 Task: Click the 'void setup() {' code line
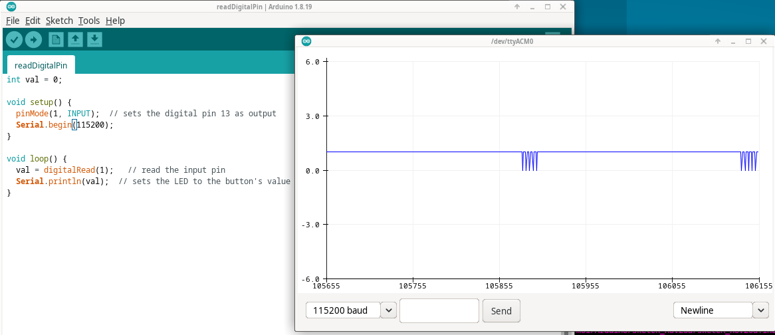tap(39, 102)
